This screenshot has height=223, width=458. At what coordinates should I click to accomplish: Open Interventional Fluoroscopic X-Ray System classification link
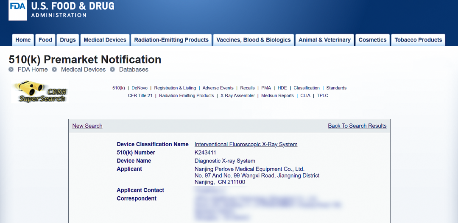(246, 144)
